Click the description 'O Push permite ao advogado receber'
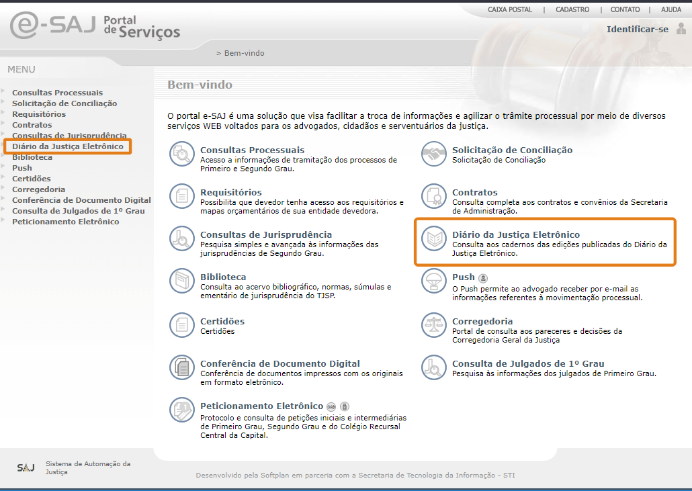The height and width of the screenshot is (491, 692). [548, 294]
